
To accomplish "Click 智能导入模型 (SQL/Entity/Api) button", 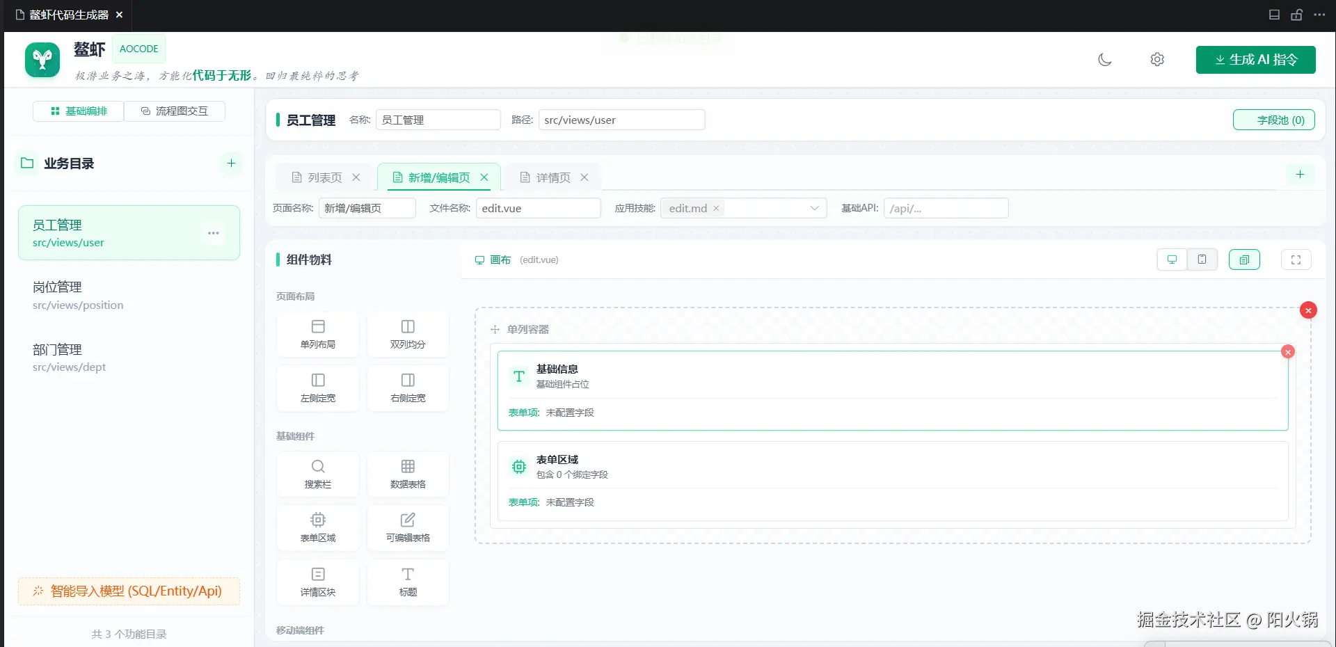I will pos(129,591).
